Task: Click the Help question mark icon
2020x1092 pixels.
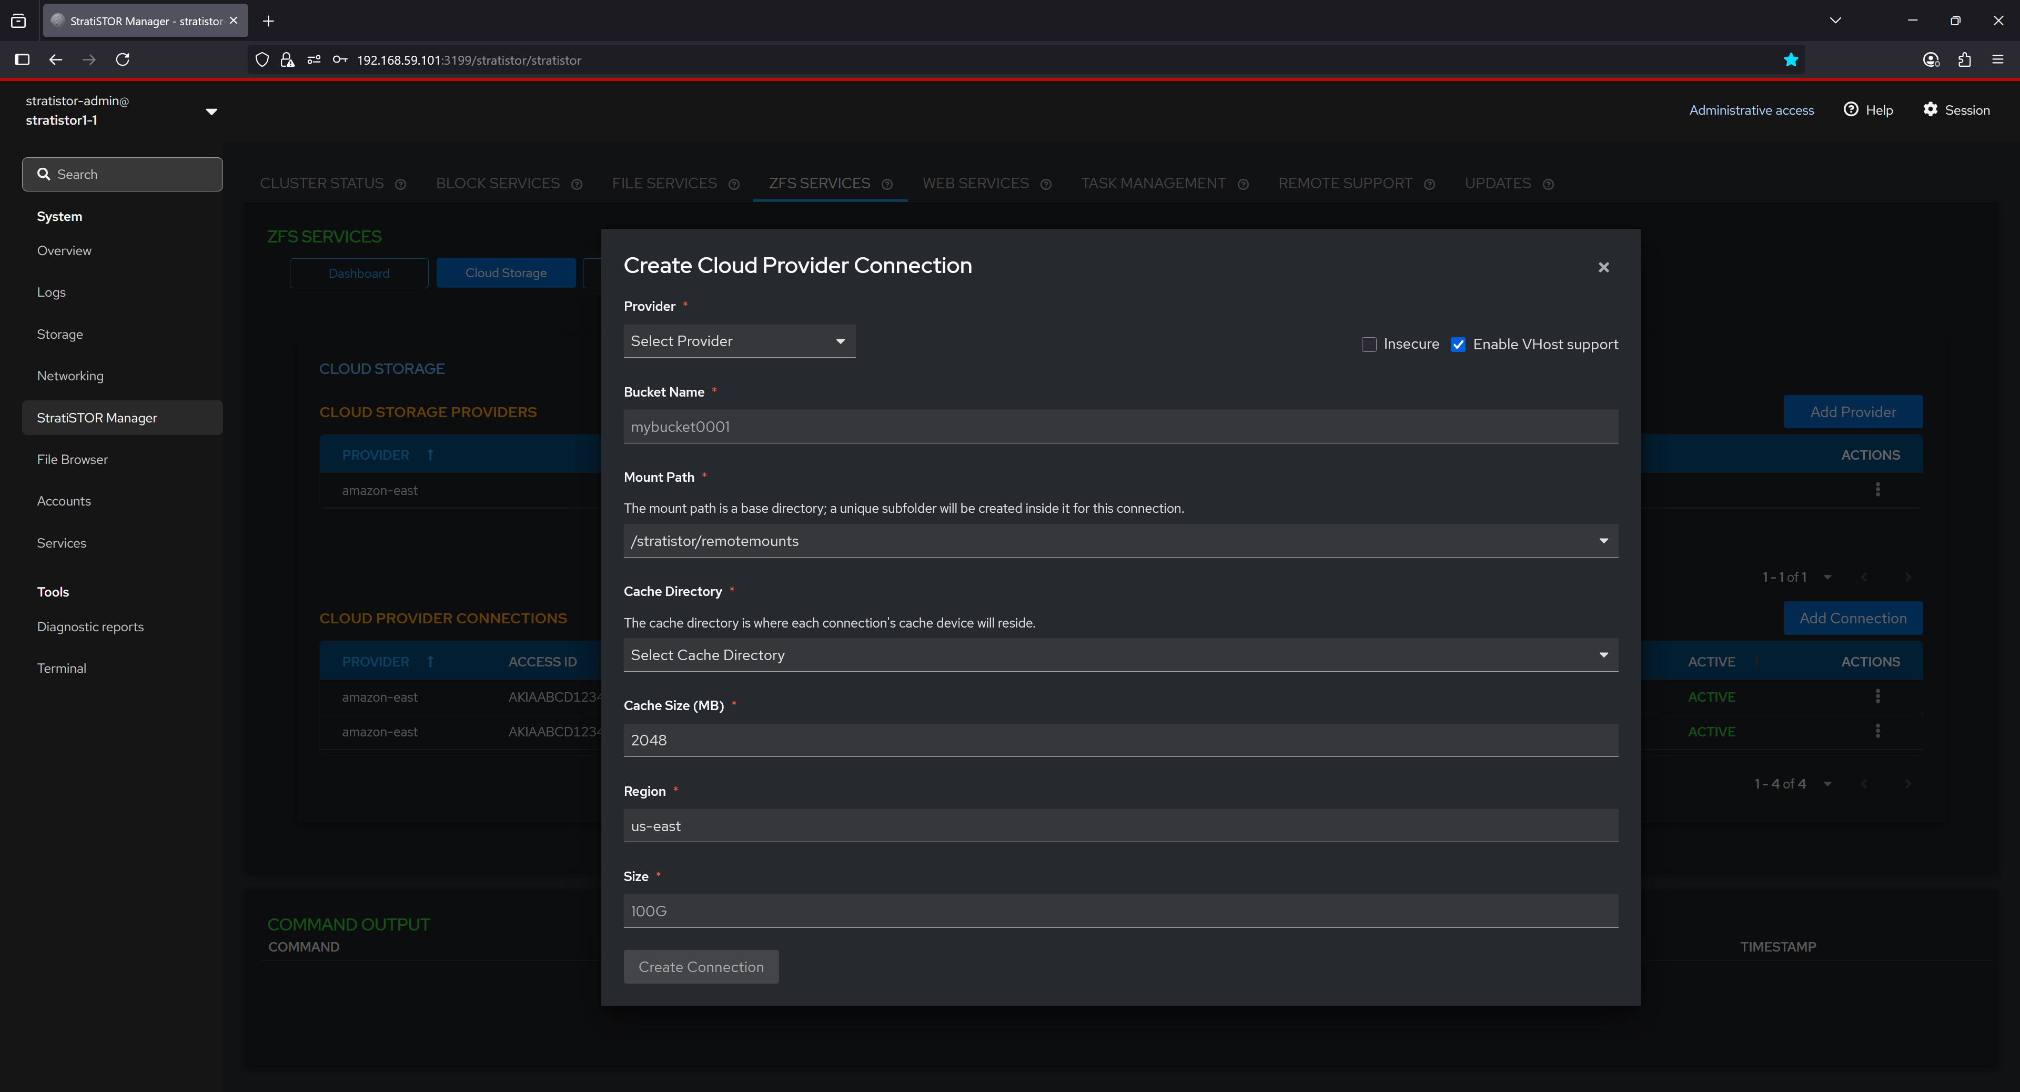Action: (x=1851, y=110)
